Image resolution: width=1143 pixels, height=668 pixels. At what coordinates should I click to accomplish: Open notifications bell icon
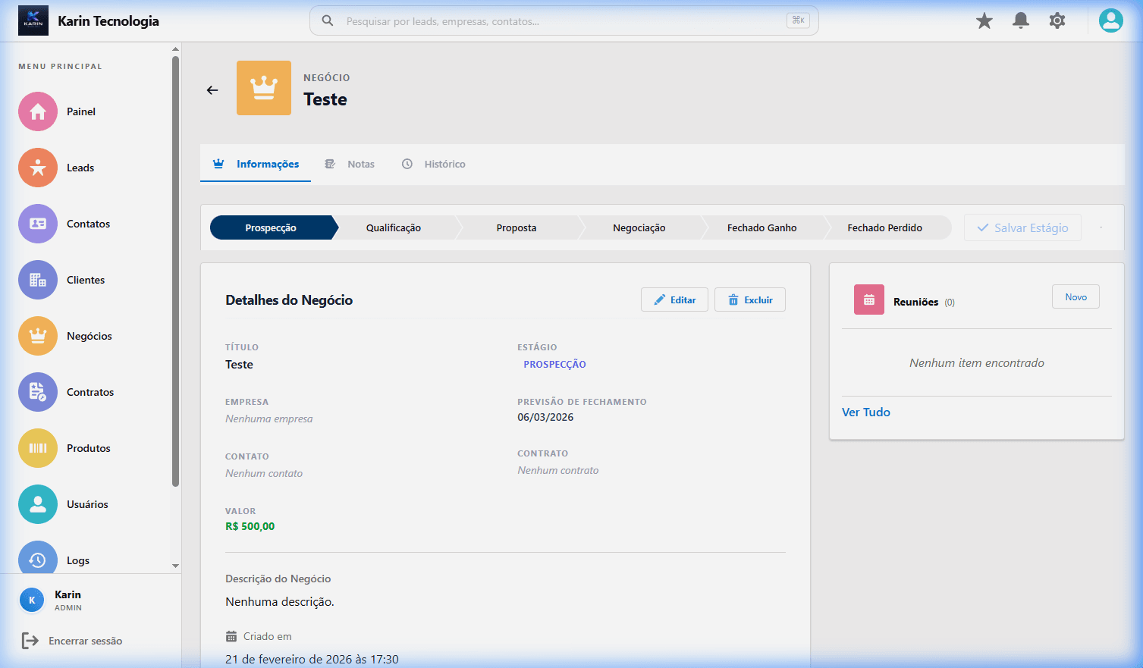(x=1020, y=21)
